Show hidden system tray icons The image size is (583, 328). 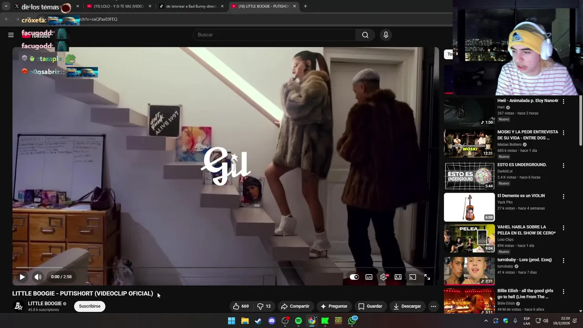pyautogui.click(x=486, y=321)
